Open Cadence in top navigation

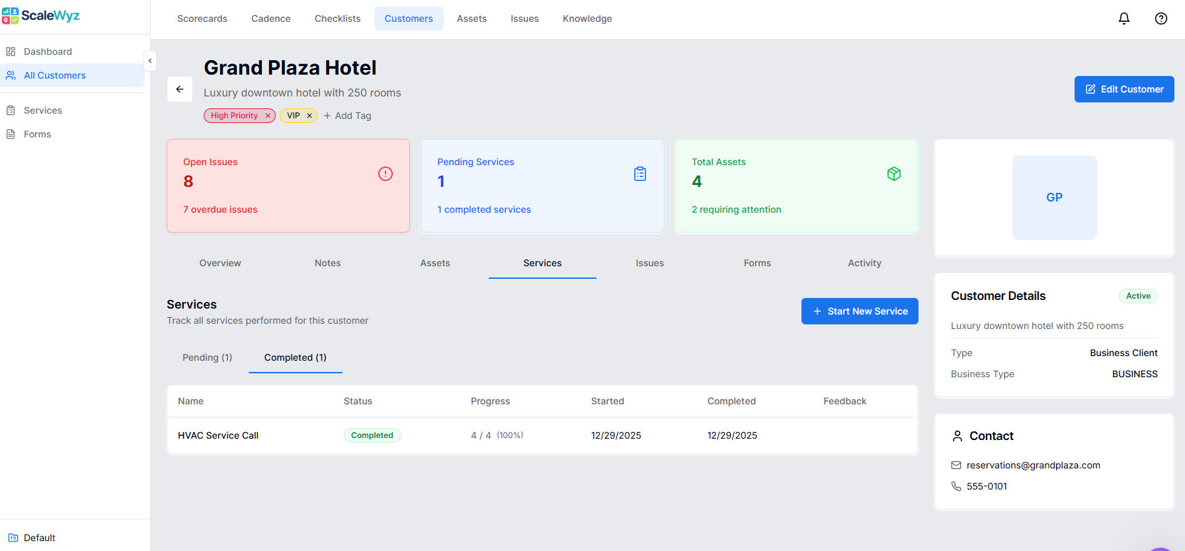pos(271,18)
